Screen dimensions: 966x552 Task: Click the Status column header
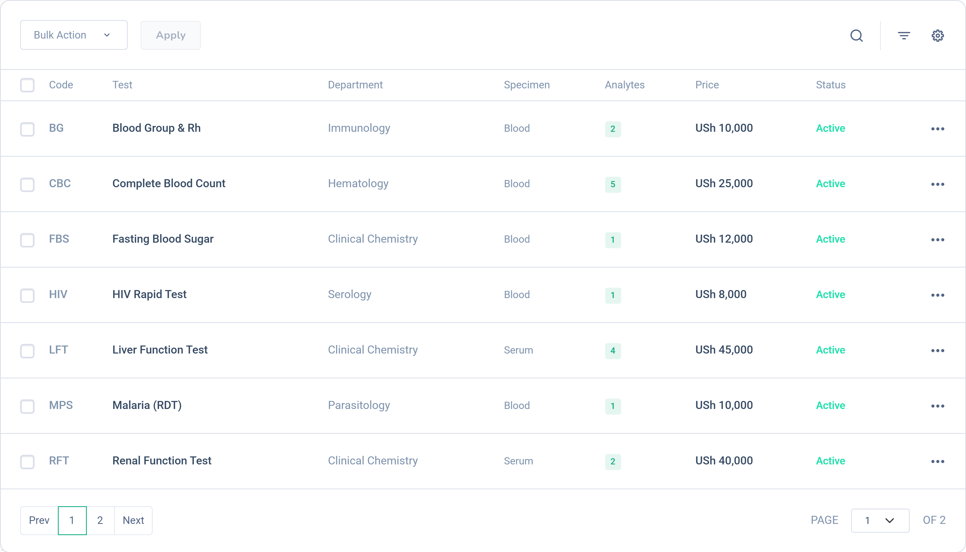[x=830, y=85]
